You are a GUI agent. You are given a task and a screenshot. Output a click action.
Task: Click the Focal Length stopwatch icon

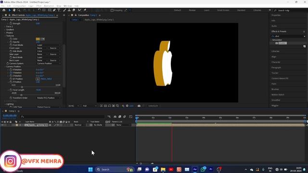11,90
